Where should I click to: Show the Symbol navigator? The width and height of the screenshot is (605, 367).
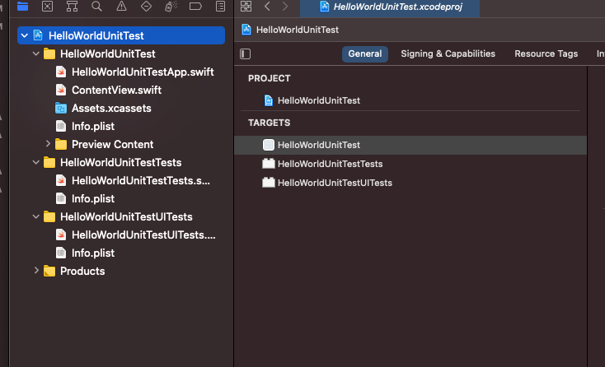coord(73,7)
